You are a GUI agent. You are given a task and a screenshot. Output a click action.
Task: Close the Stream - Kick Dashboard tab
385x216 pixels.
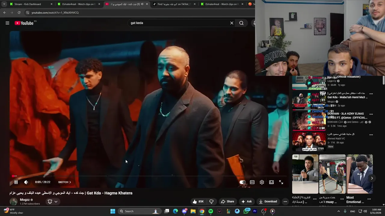51,4
